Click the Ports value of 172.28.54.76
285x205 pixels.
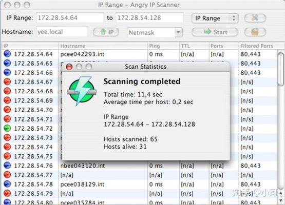click(217, 166)
